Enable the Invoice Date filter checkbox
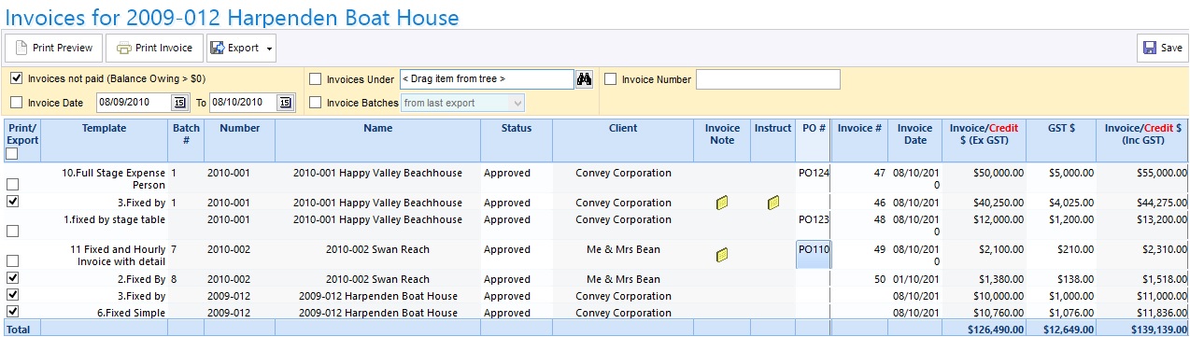The image size is (1190, 337). (17, 103)
